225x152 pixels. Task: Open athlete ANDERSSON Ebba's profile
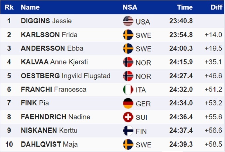pos(52,48)
